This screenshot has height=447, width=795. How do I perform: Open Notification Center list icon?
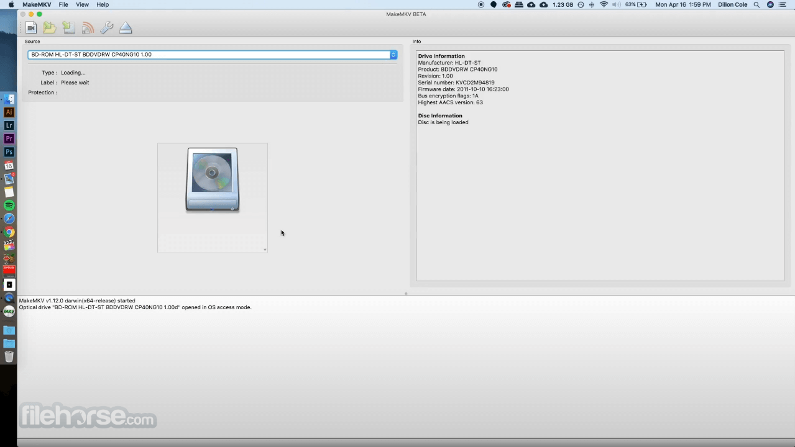783,4
